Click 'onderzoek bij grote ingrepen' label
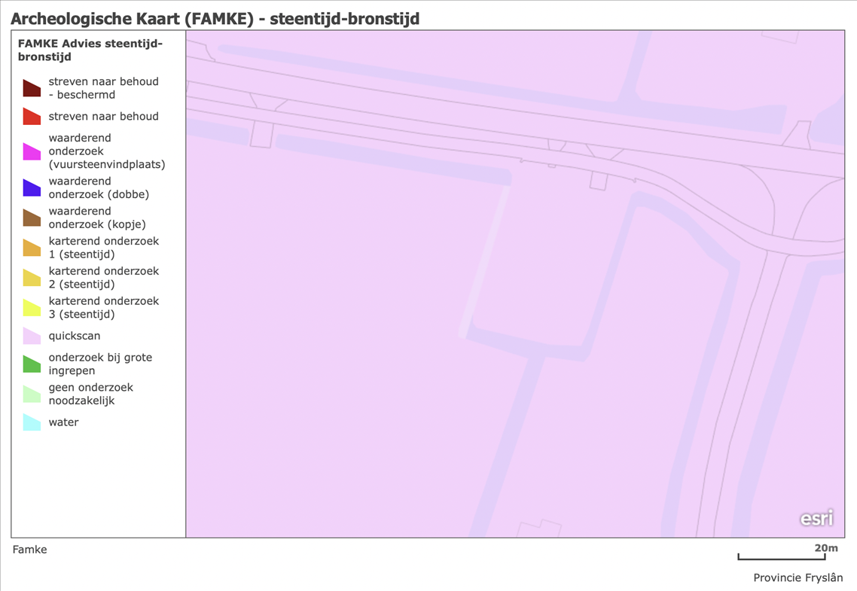857x591 pixels. 101,364
